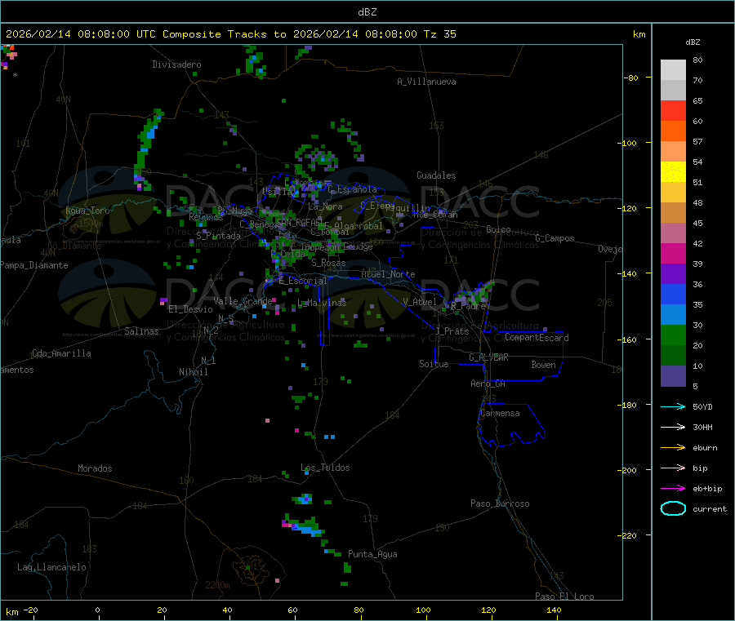The height and width of the screenshot is (621, 735).
Task: Click the 65 dBZ red color swatch
Action: (673, 110)
